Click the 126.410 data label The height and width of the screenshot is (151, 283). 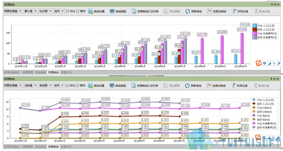185,34
